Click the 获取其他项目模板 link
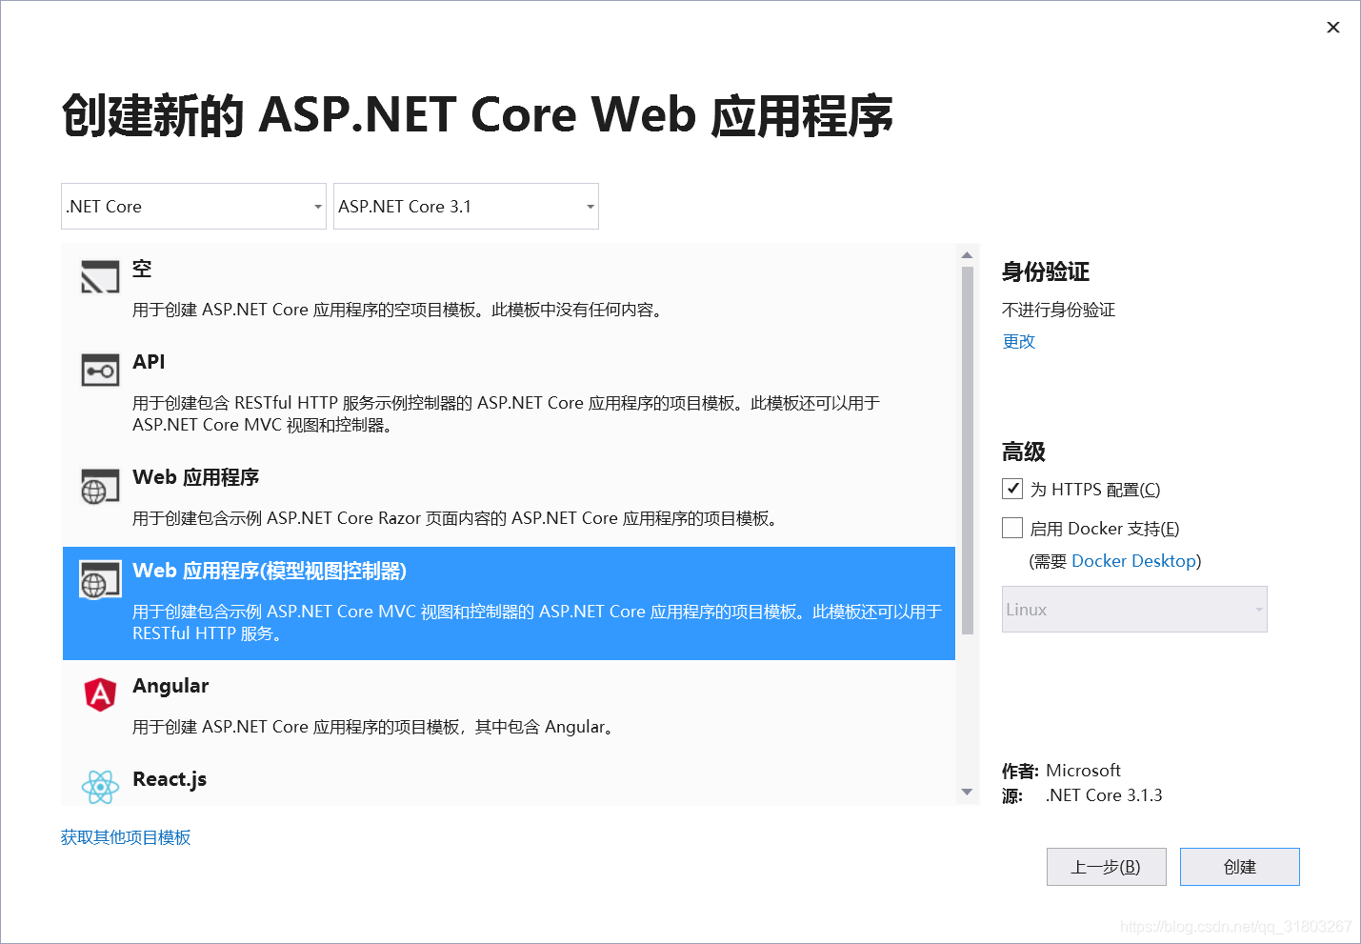1361x944 pixels. (126, 837)
